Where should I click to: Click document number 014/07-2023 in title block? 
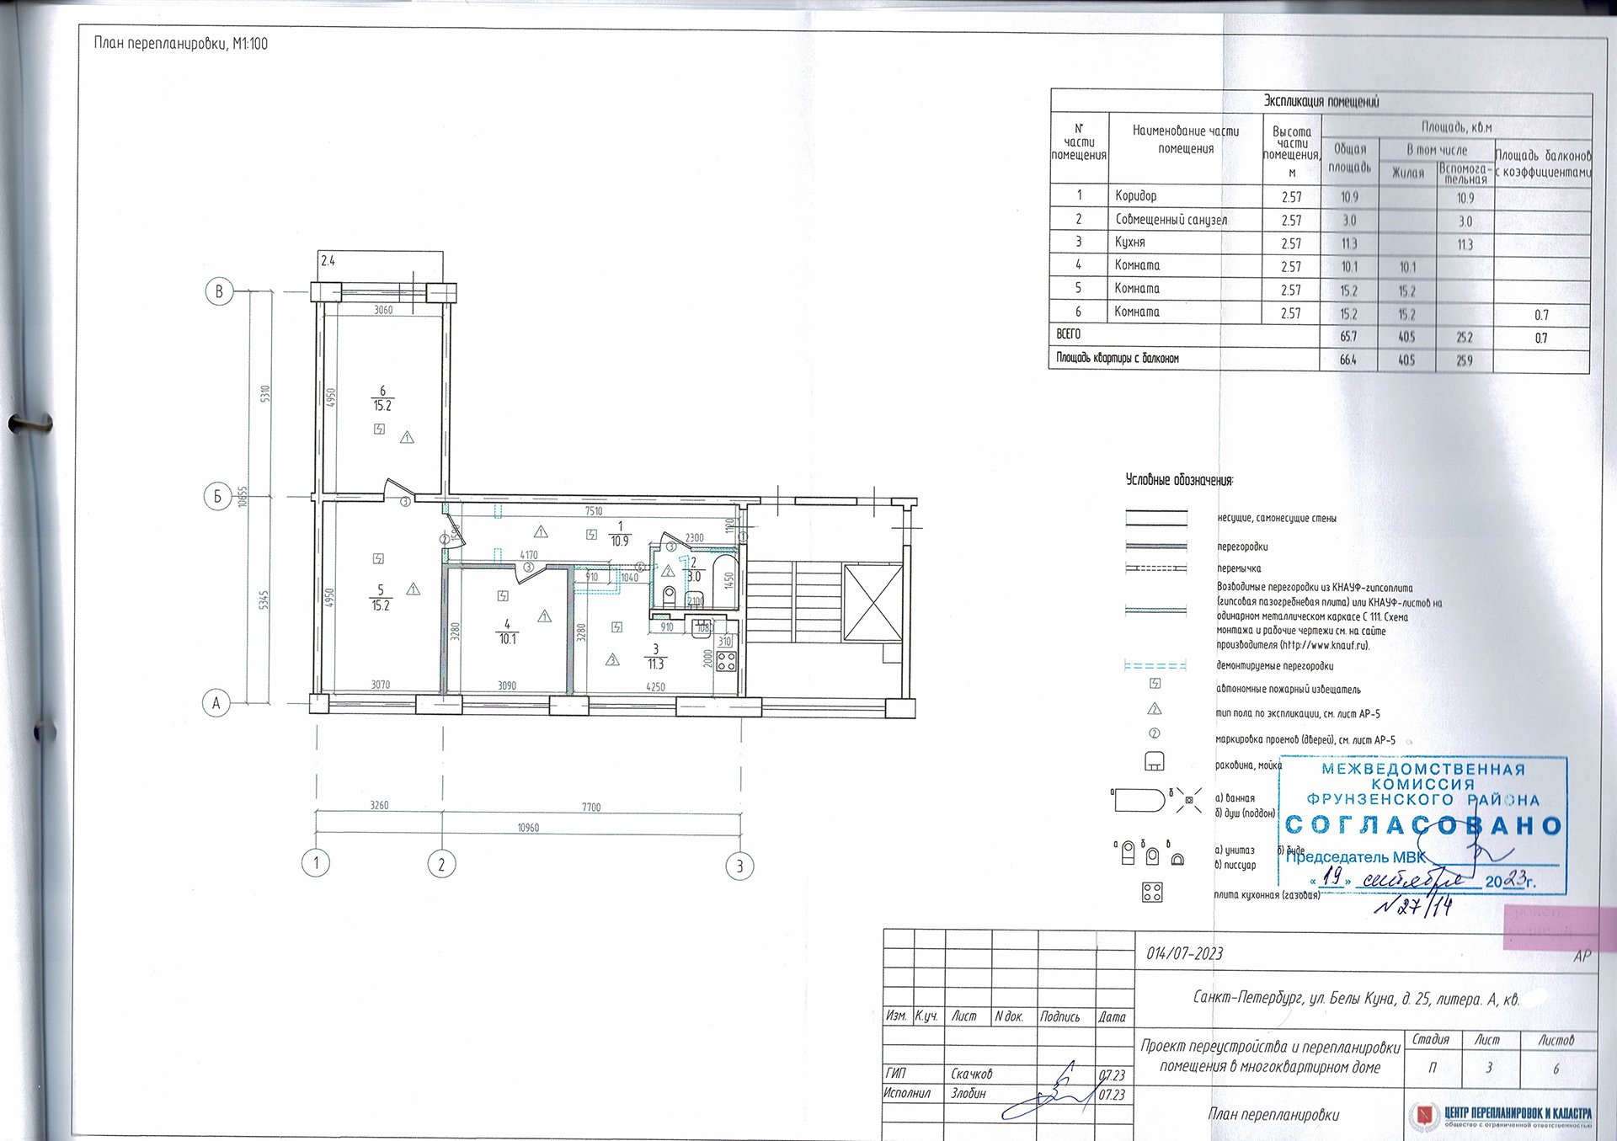(1185, 953)
